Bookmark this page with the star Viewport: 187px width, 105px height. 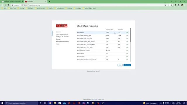click(172, 5)
